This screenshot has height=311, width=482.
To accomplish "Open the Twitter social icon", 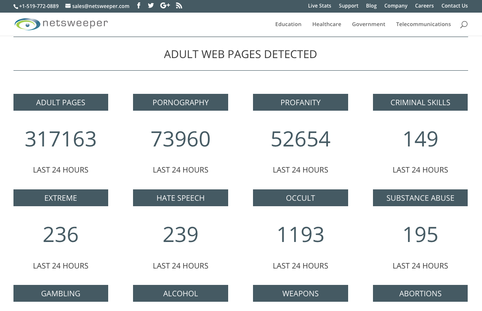I will click(151, 5).
